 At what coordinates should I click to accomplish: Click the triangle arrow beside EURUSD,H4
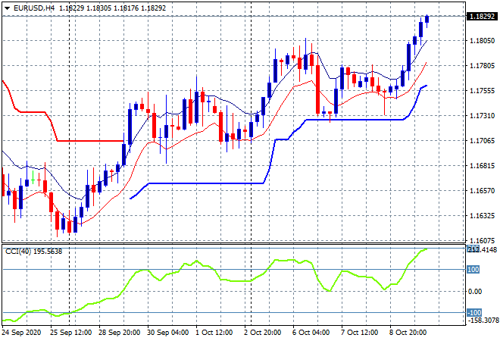click(7, 8)
